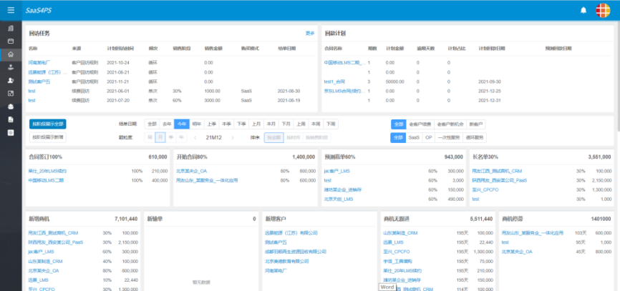Screen dimensions: 620x291
Task: Open 测试客户五 in the 回访任务 table
Action: coord(39,82)
